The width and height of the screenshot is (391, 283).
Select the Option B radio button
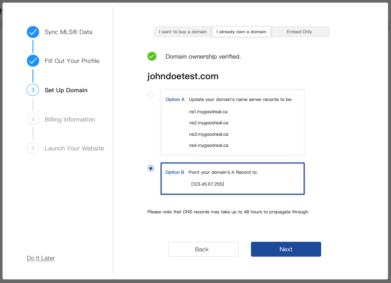coord(151,169)
